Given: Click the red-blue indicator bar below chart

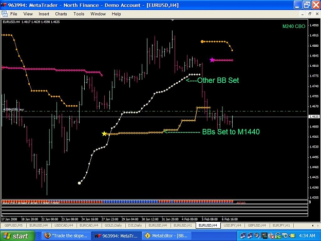Looking at the screenshot, I should point(117,202).
